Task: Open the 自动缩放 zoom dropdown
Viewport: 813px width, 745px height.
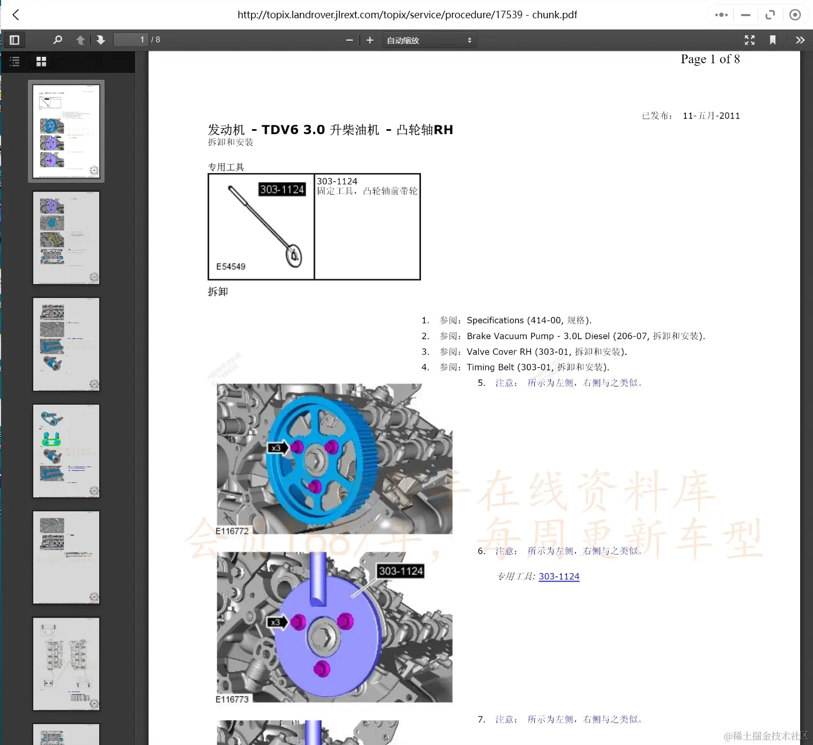Action: [x=430, y=40]
